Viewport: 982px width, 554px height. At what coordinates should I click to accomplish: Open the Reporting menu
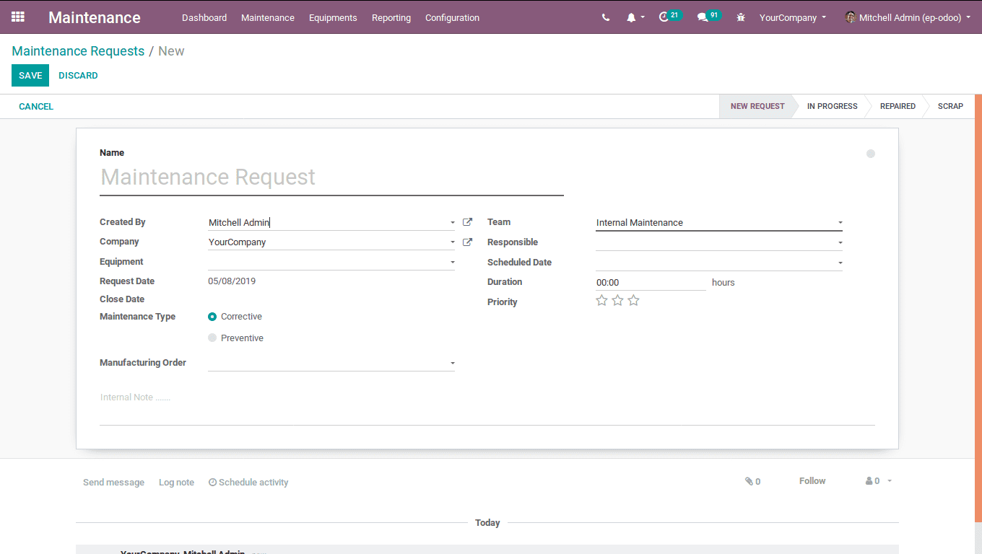click(391, 18)
